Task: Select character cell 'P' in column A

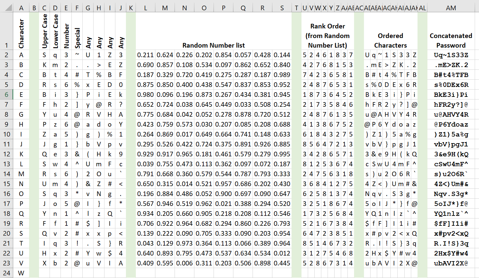Action: click(x=21, y=204)
